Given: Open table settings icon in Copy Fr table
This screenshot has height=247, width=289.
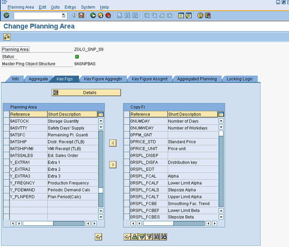Looking at the screenshot, I should click(221, 114).
